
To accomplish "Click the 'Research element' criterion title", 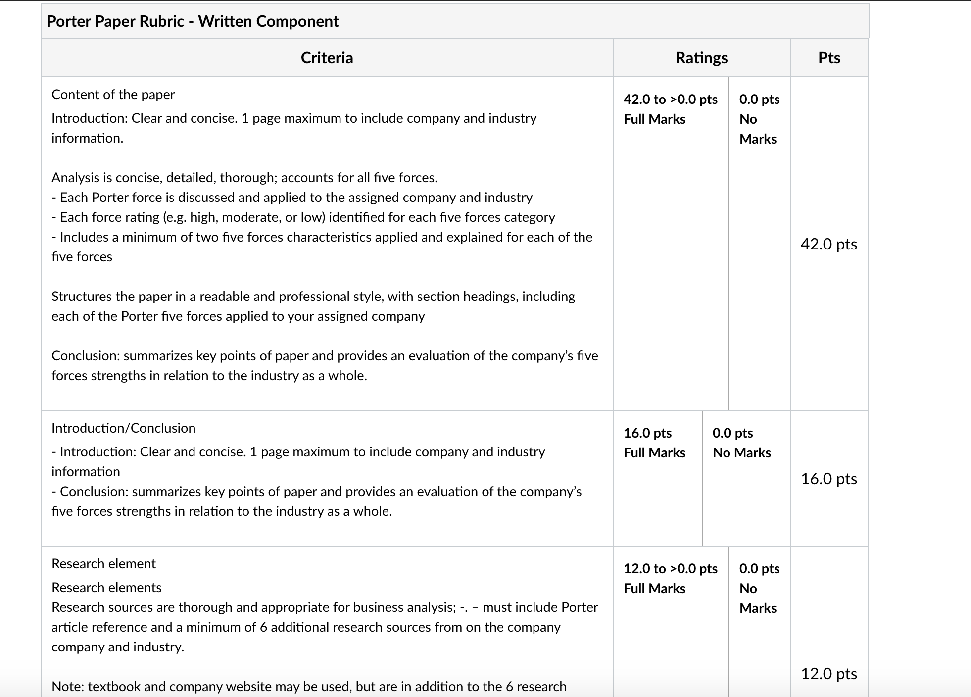I will (x=103, y=563).
